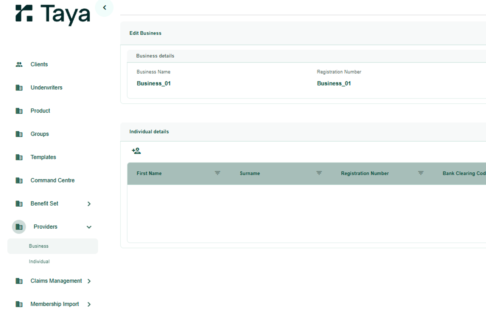Collapse the Providers submenu chevron
This screenshot has width=486, height=318.
[89, 227]
